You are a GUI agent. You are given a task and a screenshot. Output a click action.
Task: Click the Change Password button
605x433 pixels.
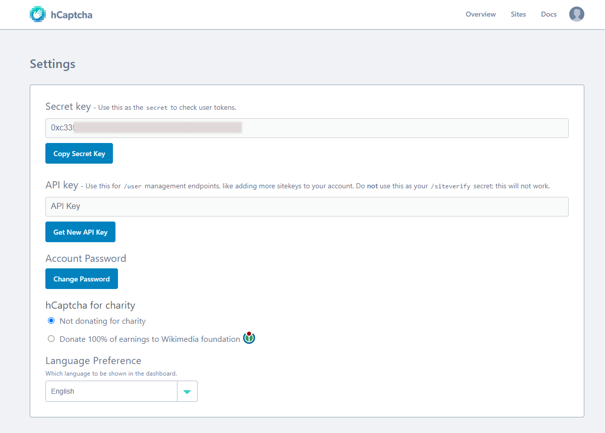(x=81, y=279)
